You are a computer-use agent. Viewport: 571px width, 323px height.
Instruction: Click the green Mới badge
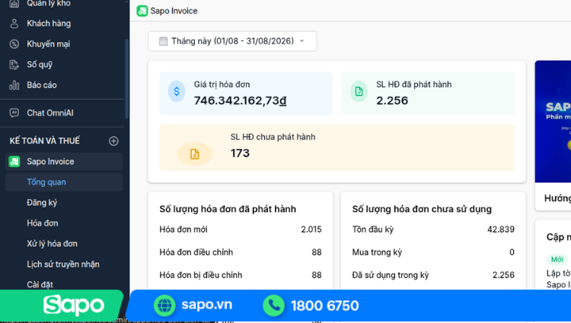(x=557, y=259)
